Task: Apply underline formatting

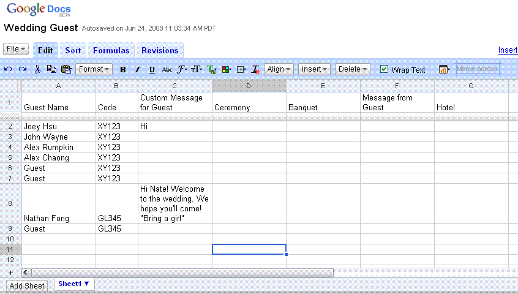Action: [152, 70]
